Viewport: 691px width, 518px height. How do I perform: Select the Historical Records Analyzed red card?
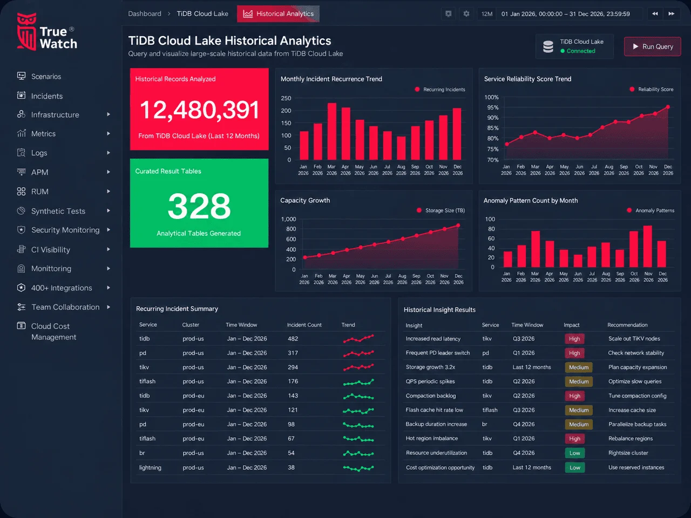199,109
